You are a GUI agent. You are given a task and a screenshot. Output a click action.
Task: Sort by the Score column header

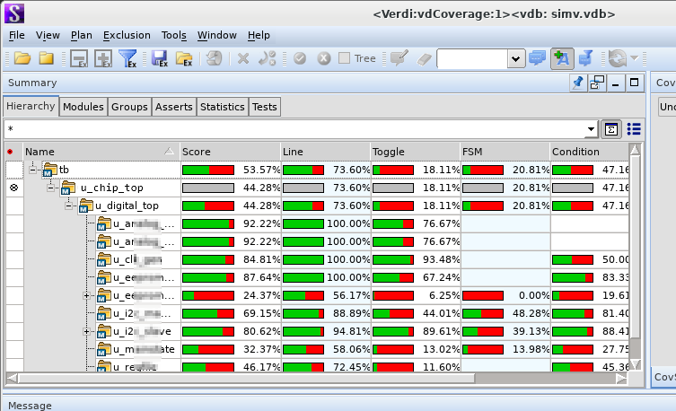(230, 151)
